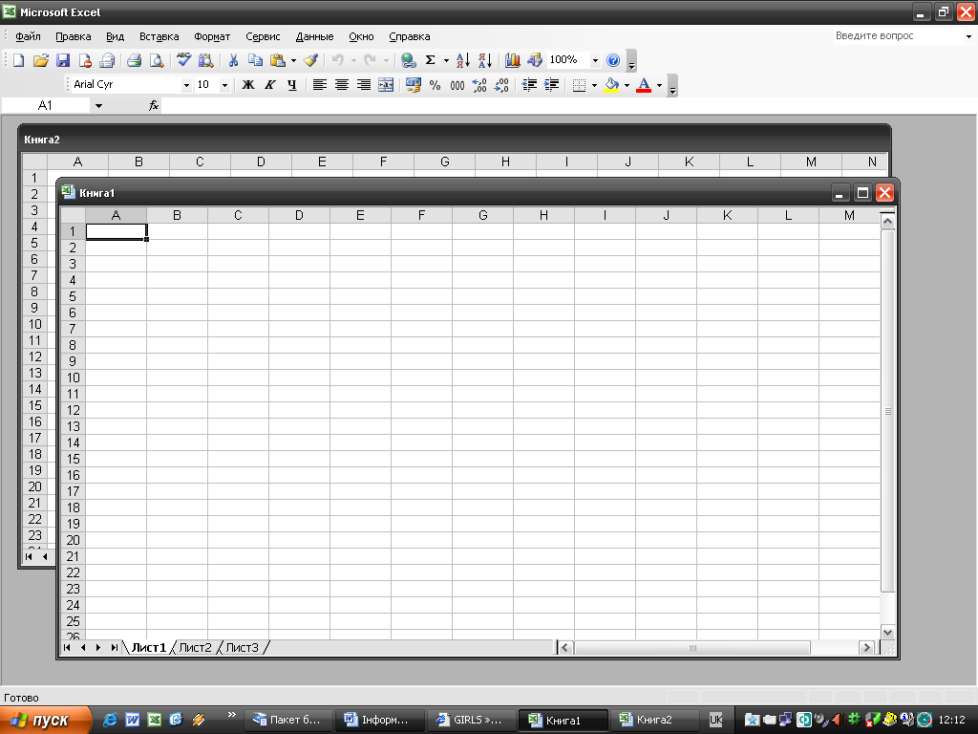This screenshot has height=734, width=978.
Task: Run the Spelling check (ABC) icon
Action: pos(184,60)
